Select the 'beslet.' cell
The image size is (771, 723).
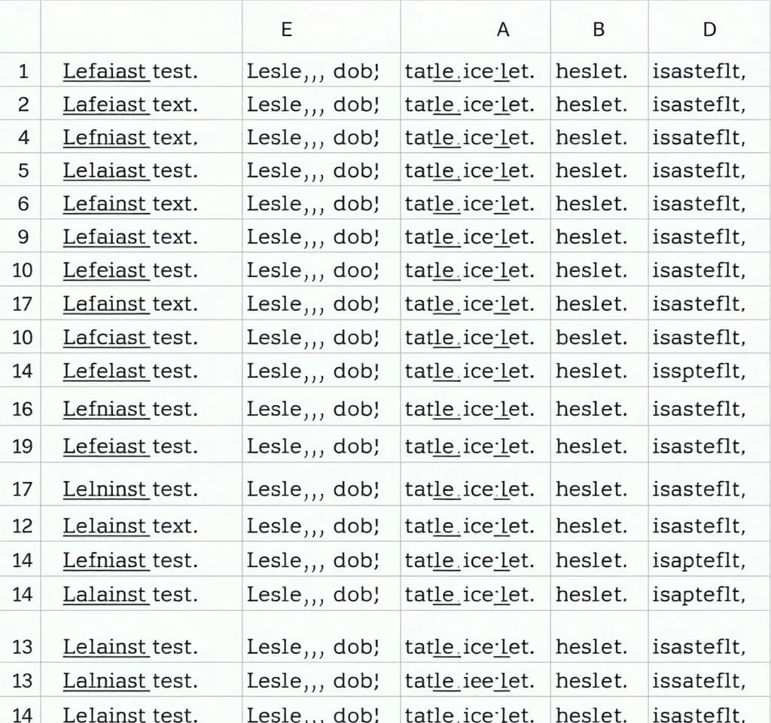pos(591,337)
